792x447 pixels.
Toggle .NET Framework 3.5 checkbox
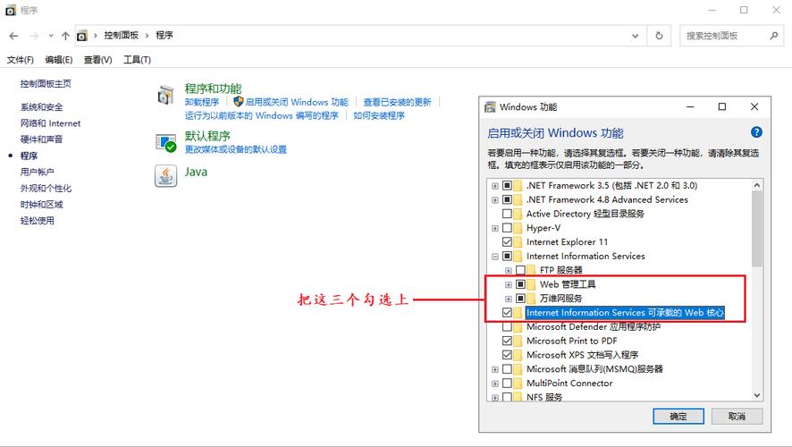pyautogui.click(x=507, y=185)
